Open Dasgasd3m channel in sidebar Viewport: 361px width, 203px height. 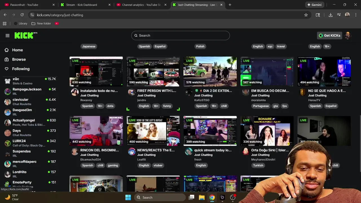pyautogui.click(x=30, y=112)
